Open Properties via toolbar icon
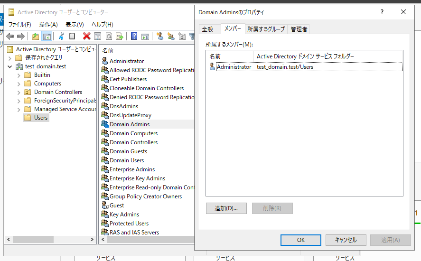This screenshot has height=261, width=421. tap(98, 36)
